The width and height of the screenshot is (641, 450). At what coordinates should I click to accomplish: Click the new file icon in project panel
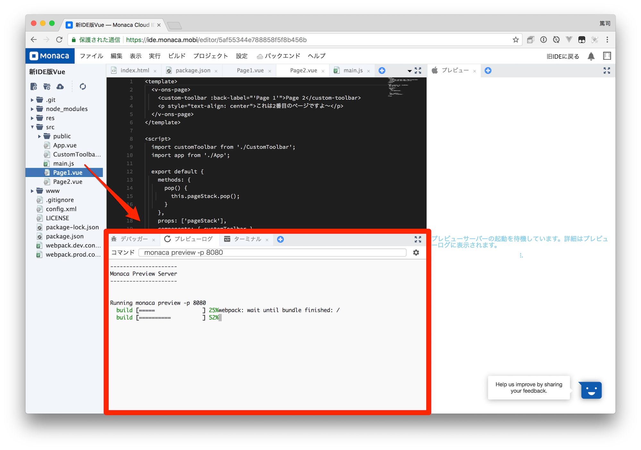[34, 86]
